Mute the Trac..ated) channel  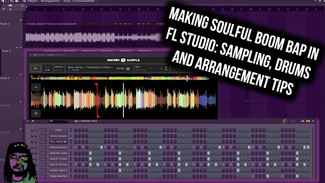28,142
